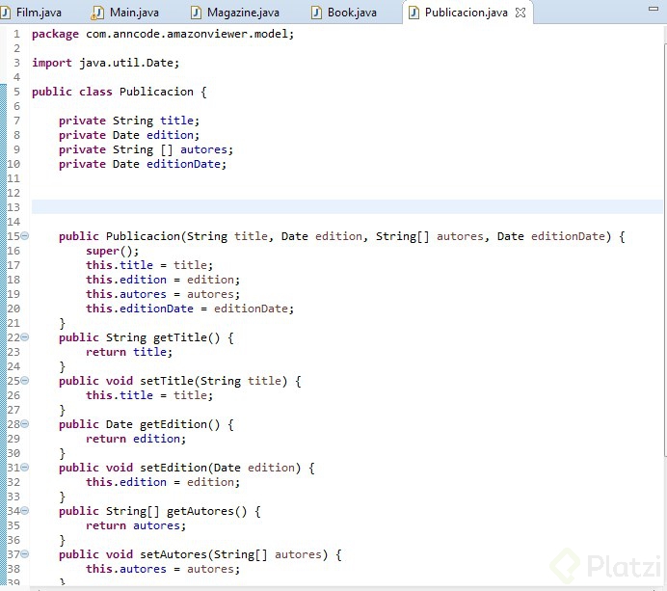Click line number 1 in the gutter
Image resolution: width=667 pixels, height=591 pixels.
pyautogui.click(x=16, y=34)
